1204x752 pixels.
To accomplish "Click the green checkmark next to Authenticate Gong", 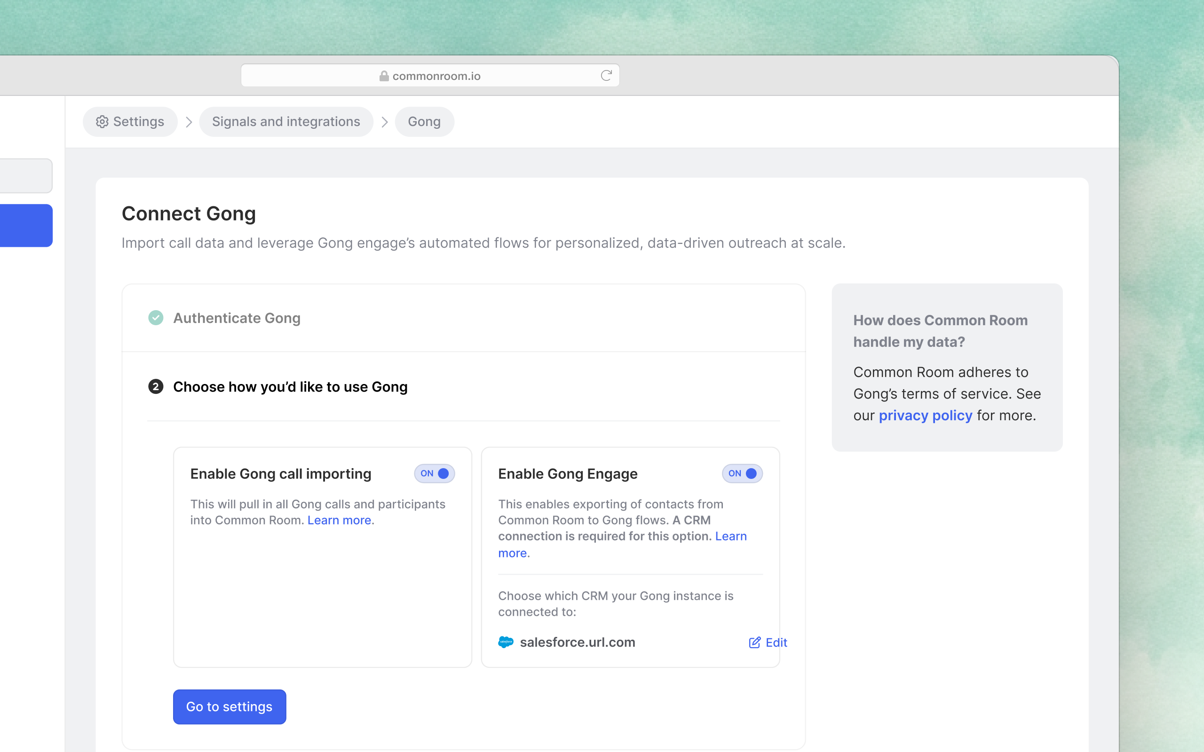I will pos(156,318).
